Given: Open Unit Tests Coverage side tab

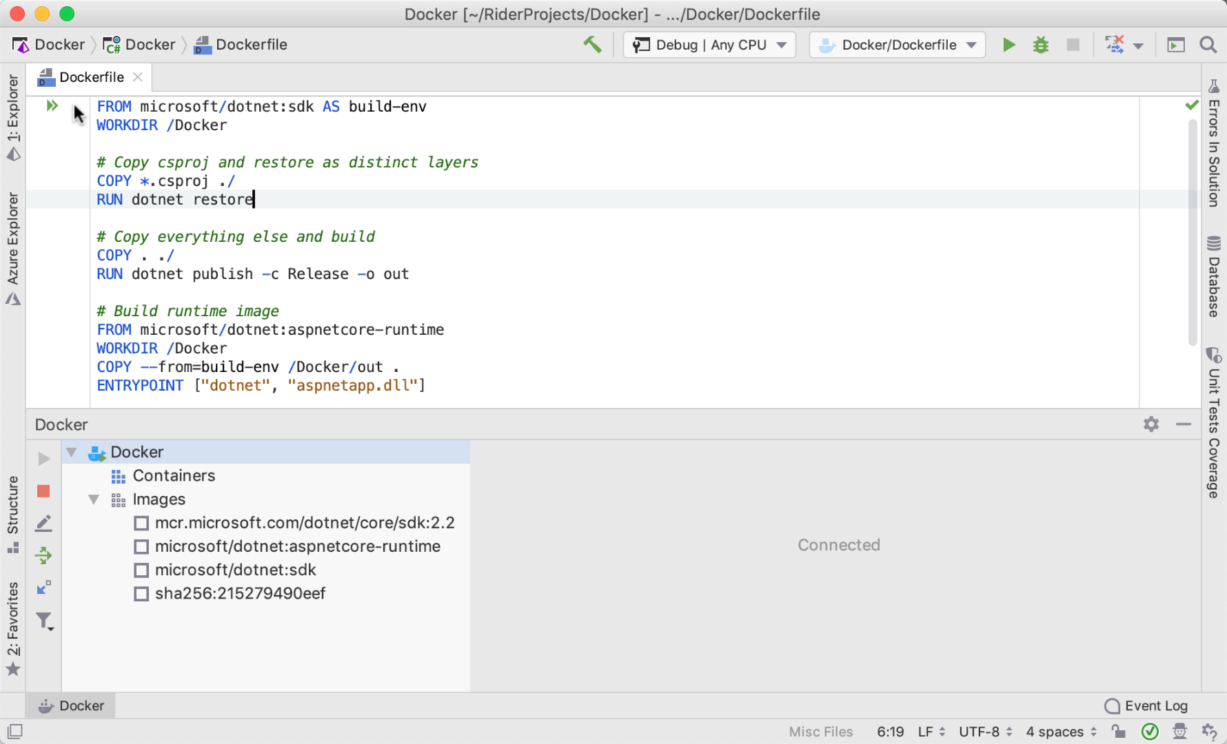Looking at the screenshot, I should click(x=1214, y=423).
